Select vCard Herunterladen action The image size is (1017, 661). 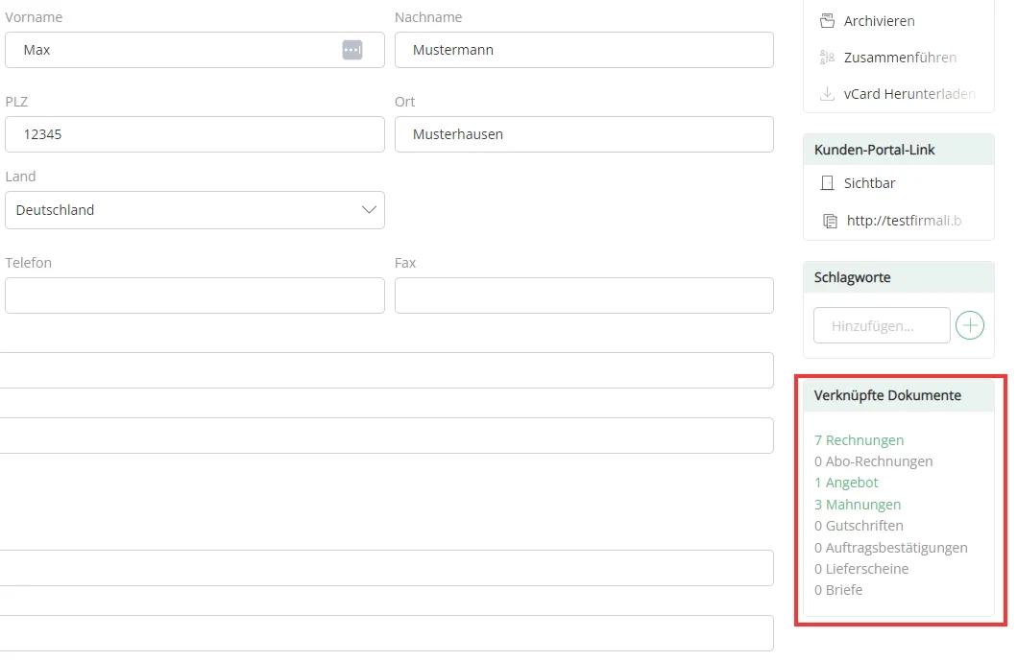pyautogui.click(x=909, y=94)
